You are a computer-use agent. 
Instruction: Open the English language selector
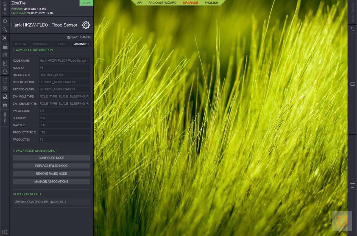coord(211,3)
